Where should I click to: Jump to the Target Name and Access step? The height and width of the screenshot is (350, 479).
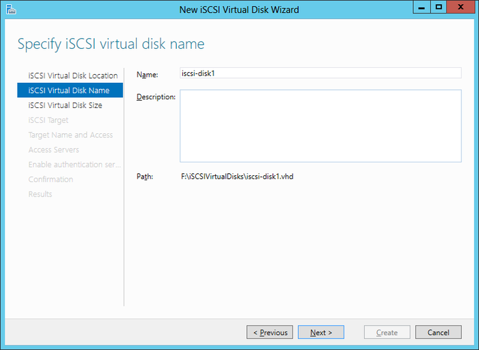[x=71, y=135]
